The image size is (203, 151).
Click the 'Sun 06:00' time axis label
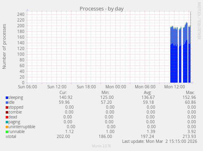(x=27, y=87)
